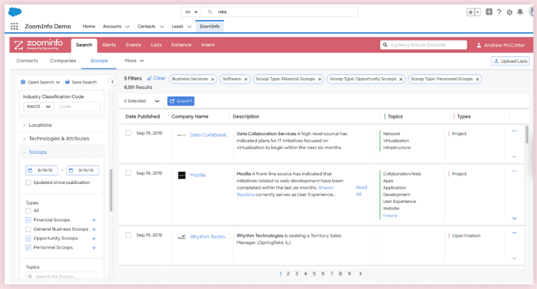537x289 pixels.
Task: Click the ZoomInfo logo
Action: point(38,45)
